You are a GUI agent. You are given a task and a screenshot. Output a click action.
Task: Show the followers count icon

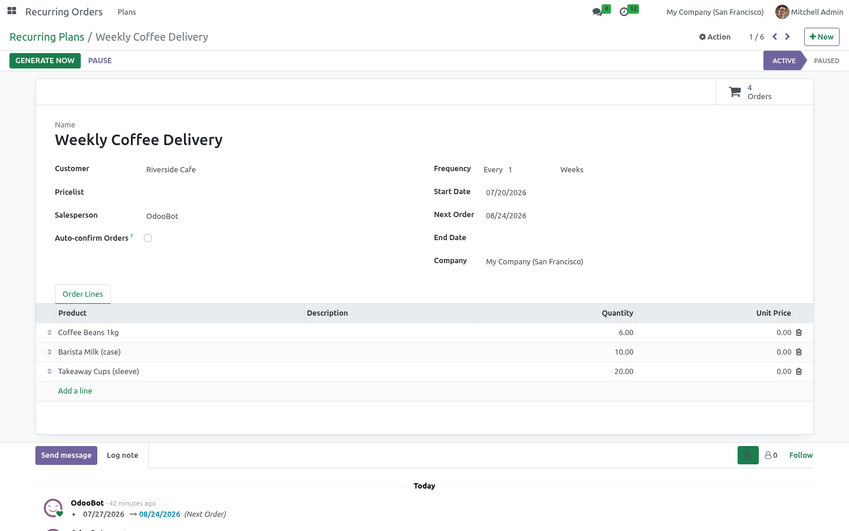pos(771,455)
